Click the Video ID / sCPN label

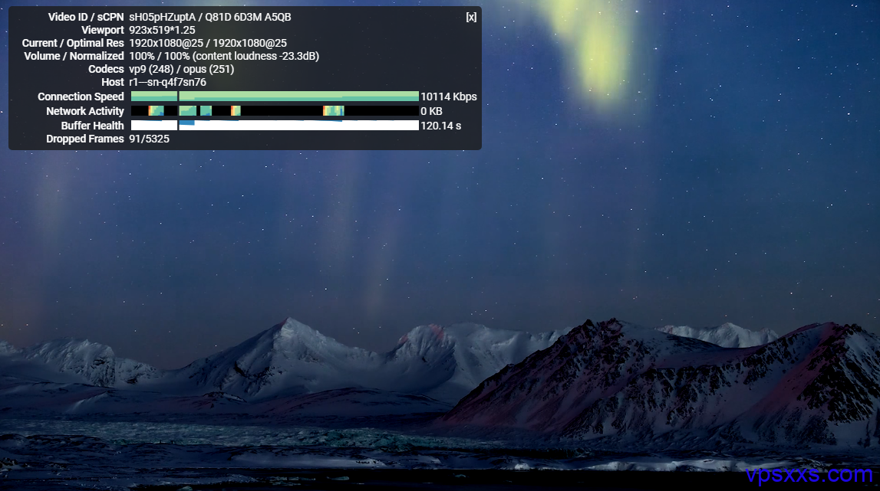(86, 17)
